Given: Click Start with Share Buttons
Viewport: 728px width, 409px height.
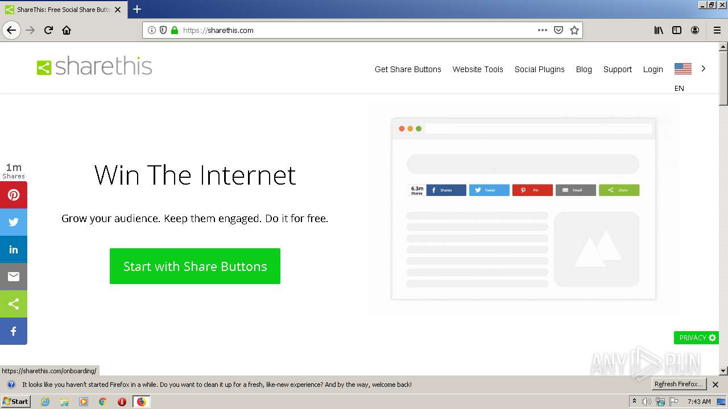Looking at the screenshot, I should tap(195, 266).
